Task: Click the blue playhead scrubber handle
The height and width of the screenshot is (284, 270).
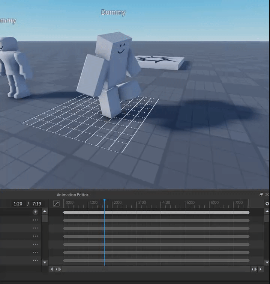Action: pyautogui.click(x=105, y=200)
